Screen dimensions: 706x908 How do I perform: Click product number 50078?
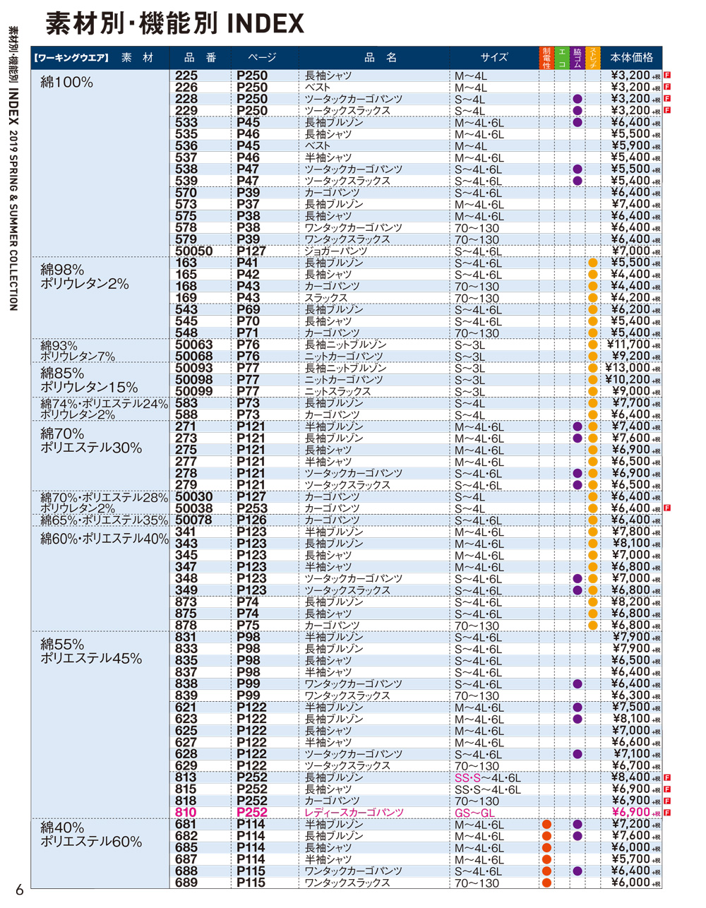(x=194, y=520)
